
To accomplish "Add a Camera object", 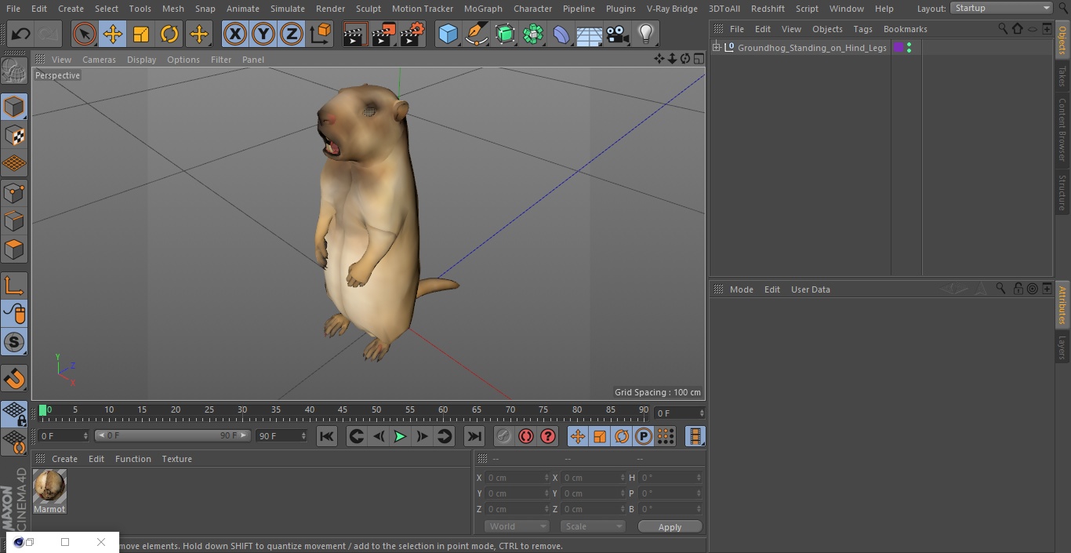I will (x=617, y=34).
